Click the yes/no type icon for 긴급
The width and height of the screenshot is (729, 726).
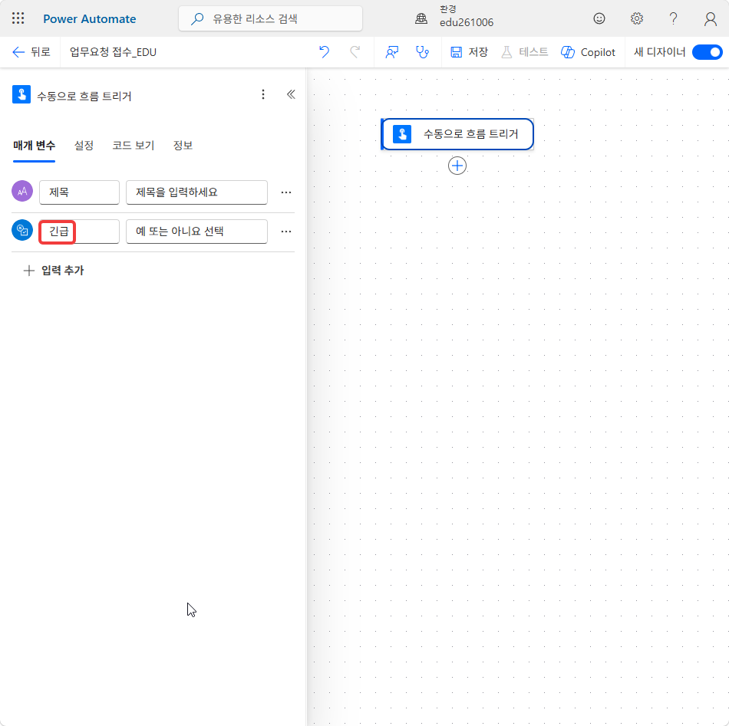point(22,230)
